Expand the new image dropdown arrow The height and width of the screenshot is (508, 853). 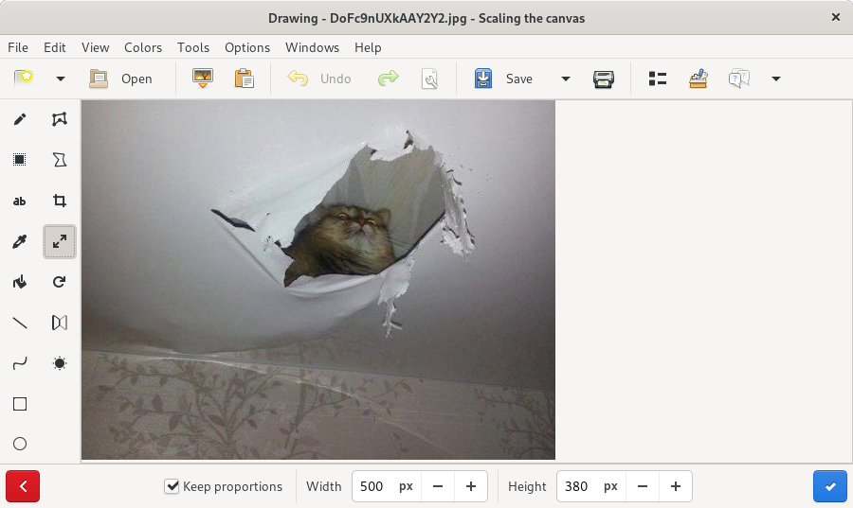click(x=61, y=79)
